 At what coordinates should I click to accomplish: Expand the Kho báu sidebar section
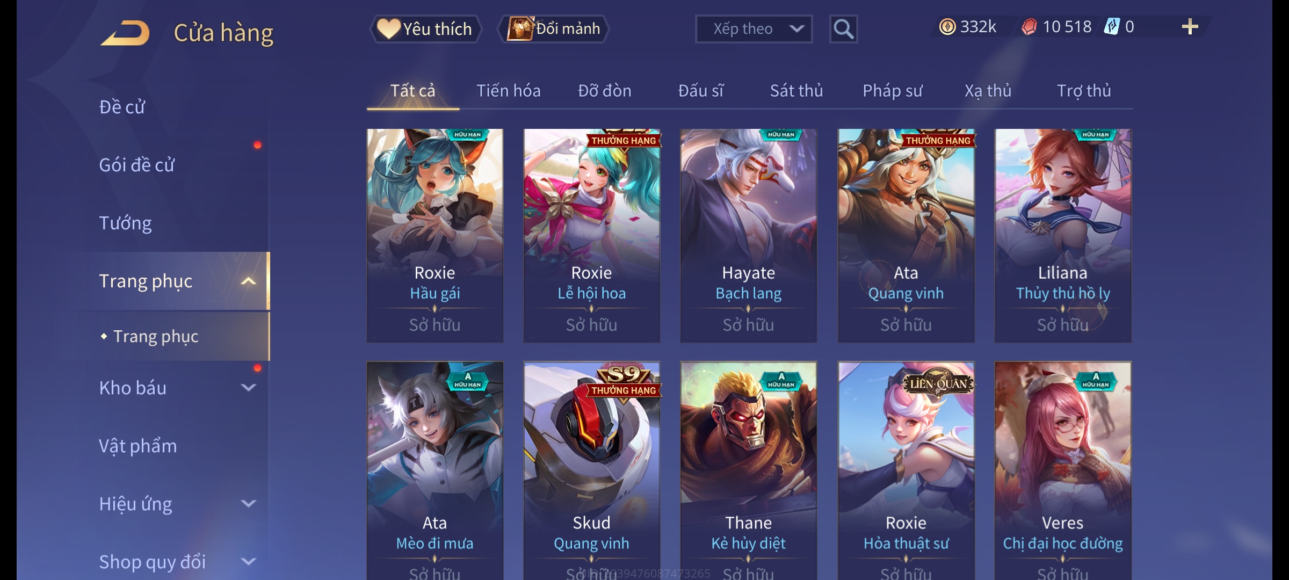pyautogui.click(x=248, y=388)
